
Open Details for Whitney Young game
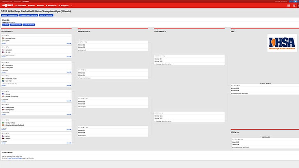[69, 43]
